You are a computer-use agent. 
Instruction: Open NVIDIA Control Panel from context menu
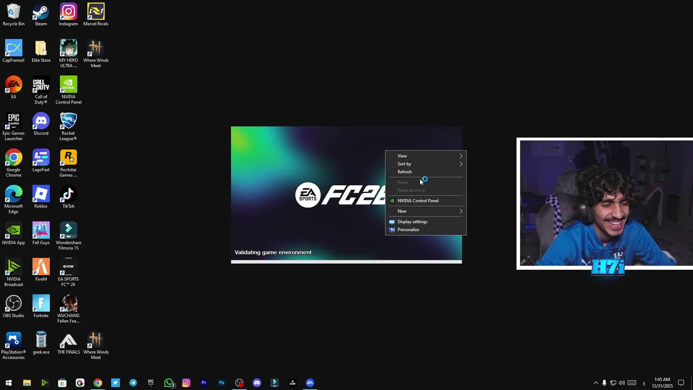(x=426, y=200)
